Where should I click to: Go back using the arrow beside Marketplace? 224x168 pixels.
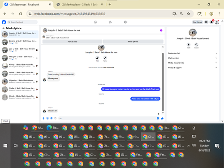[4, 28]
